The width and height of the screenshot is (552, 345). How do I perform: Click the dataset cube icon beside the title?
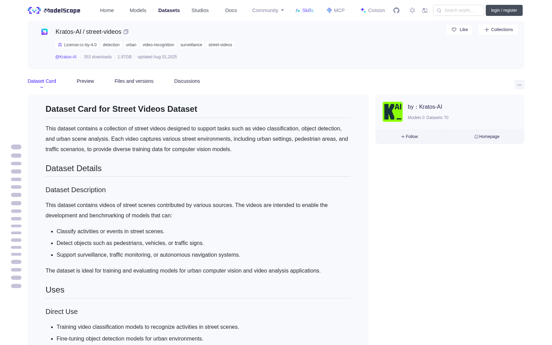tap(45, 32)
